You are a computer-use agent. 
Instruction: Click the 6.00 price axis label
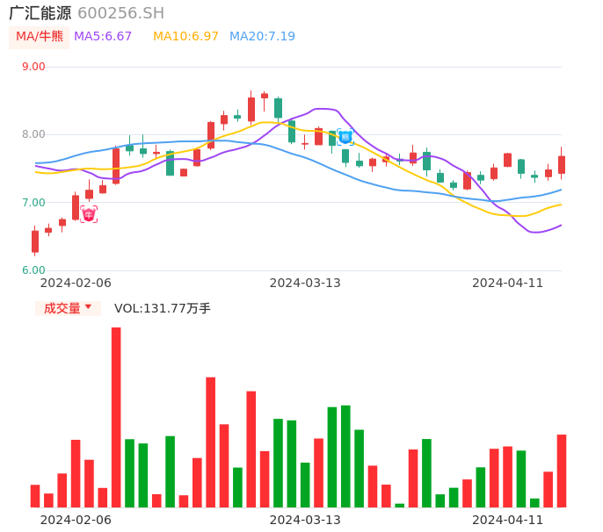click(33, 270)
